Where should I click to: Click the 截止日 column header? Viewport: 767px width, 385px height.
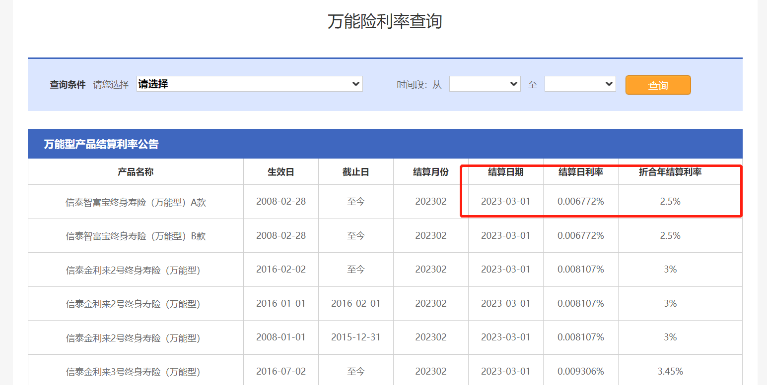356,172
